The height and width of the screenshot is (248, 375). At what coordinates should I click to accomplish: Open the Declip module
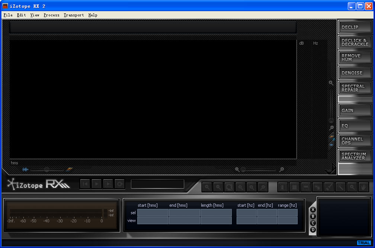point(355,27)
